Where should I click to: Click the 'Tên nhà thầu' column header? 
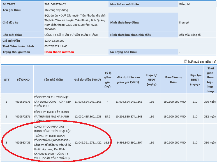coord(53,79)
